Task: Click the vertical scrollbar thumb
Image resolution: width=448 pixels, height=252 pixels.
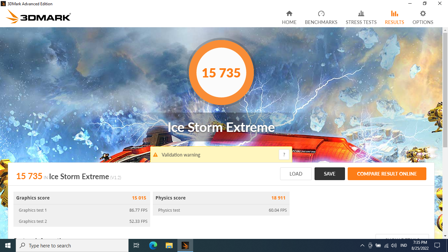Action: coord(445,90)
